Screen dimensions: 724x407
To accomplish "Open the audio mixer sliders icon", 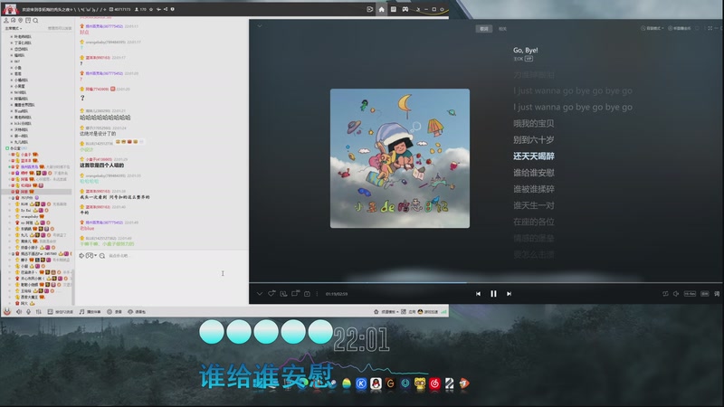I will click(x=38, y=312).
